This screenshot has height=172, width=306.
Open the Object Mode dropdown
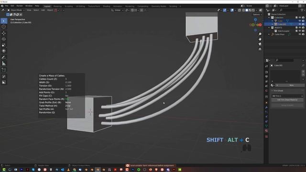[x=16, y=10]
